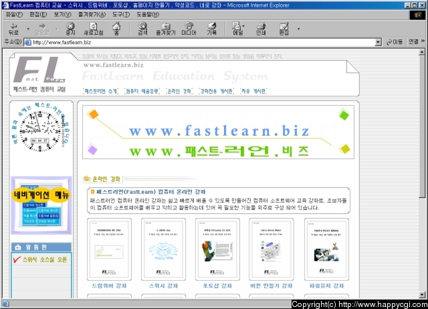
Task: Open the Search (검색) toolbar icon
Action: (142, 29)
